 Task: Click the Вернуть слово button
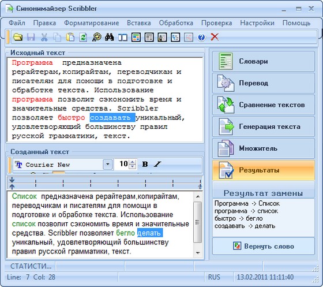click(x=264, y=246)
